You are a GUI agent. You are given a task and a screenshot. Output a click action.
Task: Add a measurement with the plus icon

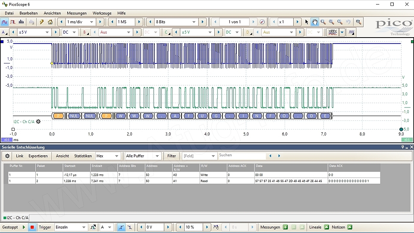(x=285, y=227)
